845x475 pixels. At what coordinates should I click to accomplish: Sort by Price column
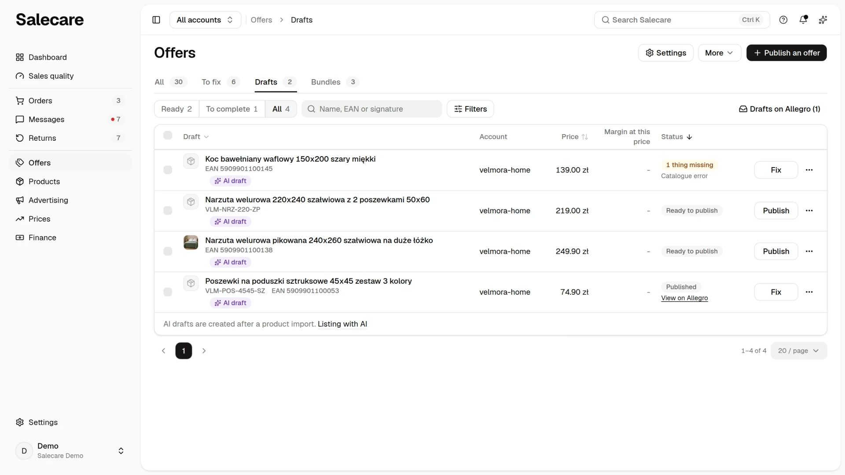pos(574,137)
